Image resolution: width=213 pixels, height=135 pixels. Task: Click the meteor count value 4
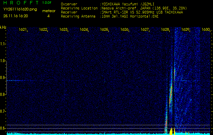point(48,16)
